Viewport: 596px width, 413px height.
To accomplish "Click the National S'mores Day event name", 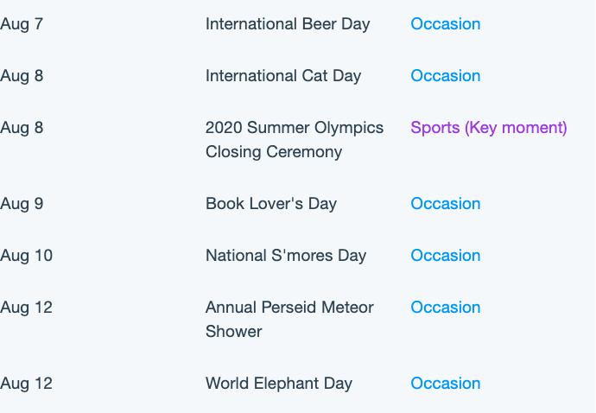I will point(286,256).
